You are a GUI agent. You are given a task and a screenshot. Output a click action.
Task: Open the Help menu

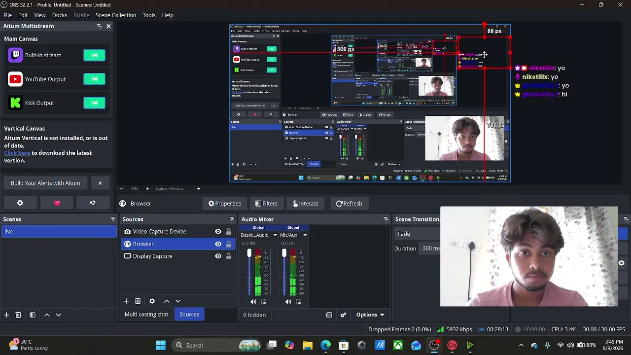[168, 15]
